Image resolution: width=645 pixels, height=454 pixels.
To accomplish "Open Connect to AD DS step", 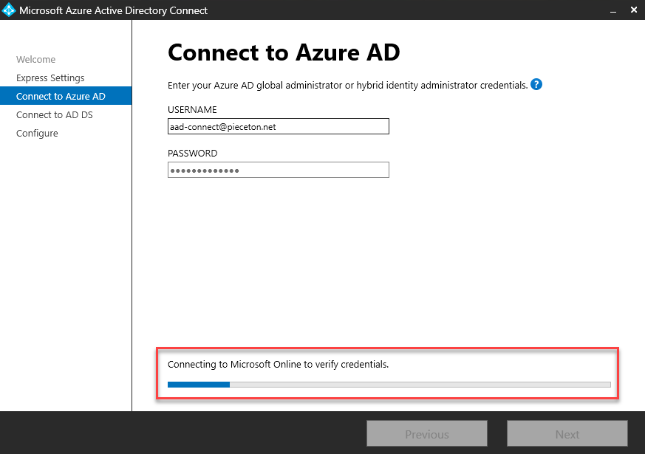I will click(54, 114).
